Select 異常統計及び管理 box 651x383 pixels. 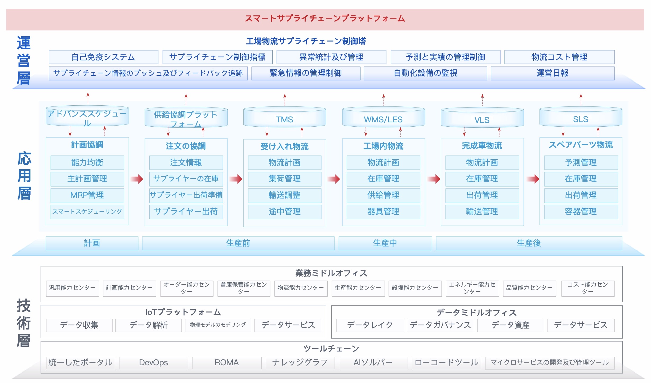pyautogui.click(x=331, y=57)
